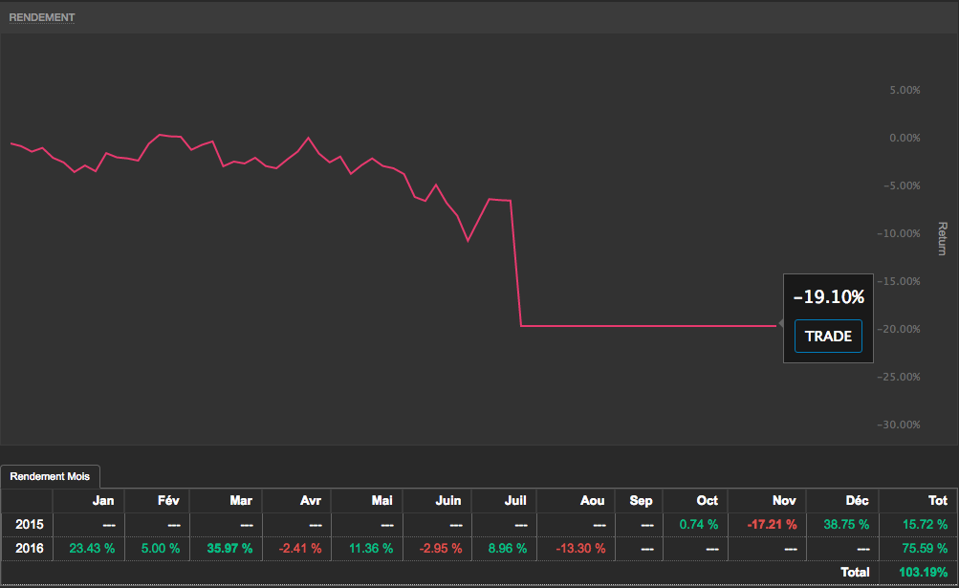This screenshot has width=959, height=588.
Task: Click the -19.10% tooltip value
Action: coord(828,296)
